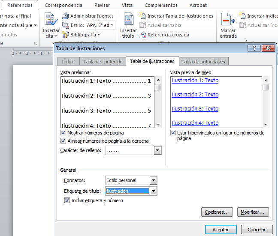Open Carácter de relleno dropdown
The image size is (278, 236).
157,150
